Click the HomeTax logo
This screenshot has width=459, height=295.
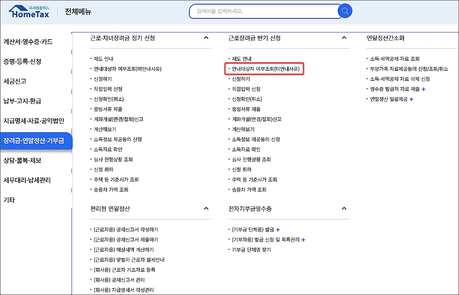(x=29, y=11)
